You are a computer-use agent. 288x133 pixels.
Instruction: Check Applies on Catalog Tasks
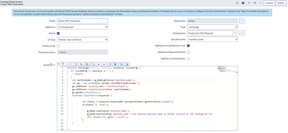tap(188, 59)
